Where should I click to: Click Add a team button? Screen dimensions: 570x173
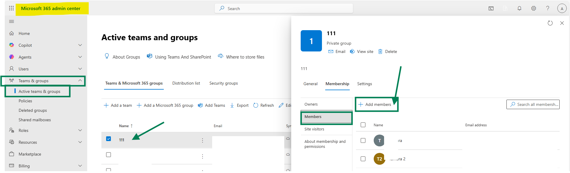tap(118, 105)
